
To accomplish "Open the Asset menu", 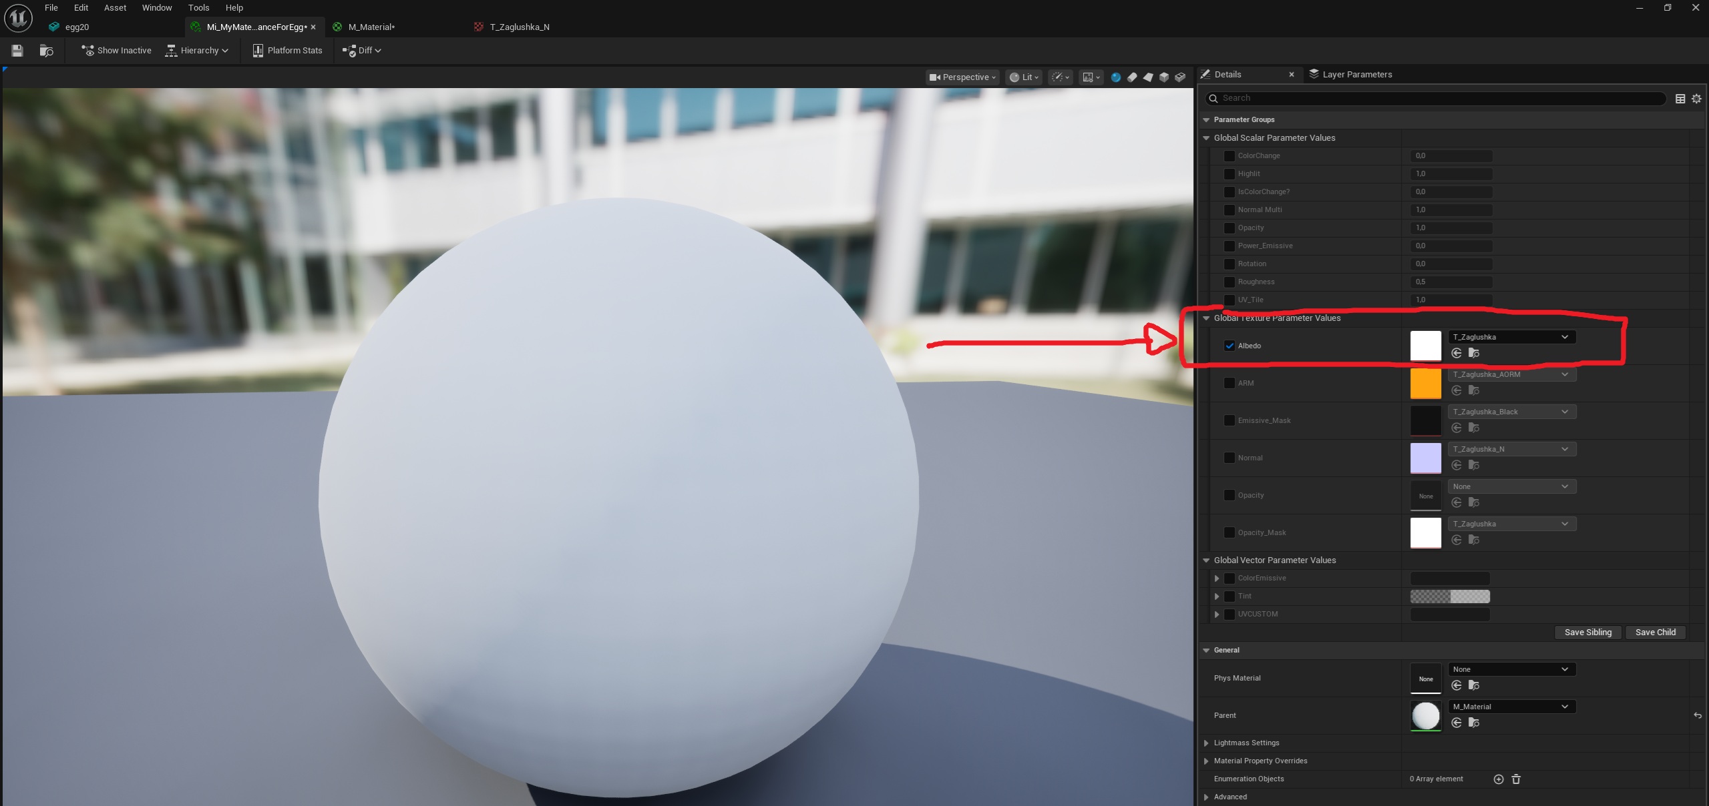I will pos(115,8).
